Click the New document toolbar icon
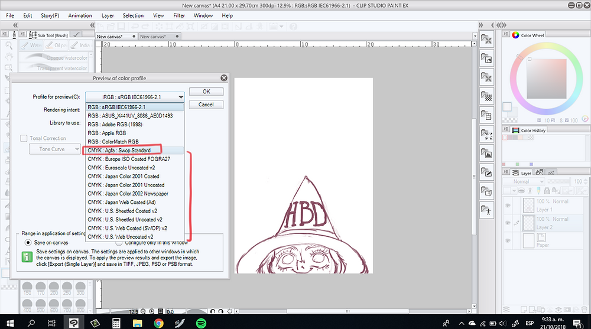This screenshot has height=329, width=591. click(100, 27)
